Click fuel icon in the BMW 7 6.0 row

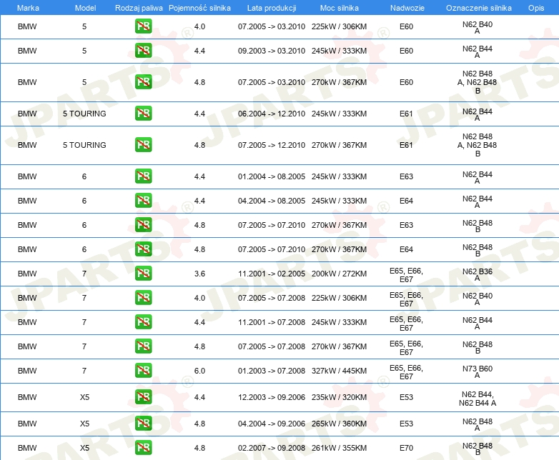click(143, 370)
